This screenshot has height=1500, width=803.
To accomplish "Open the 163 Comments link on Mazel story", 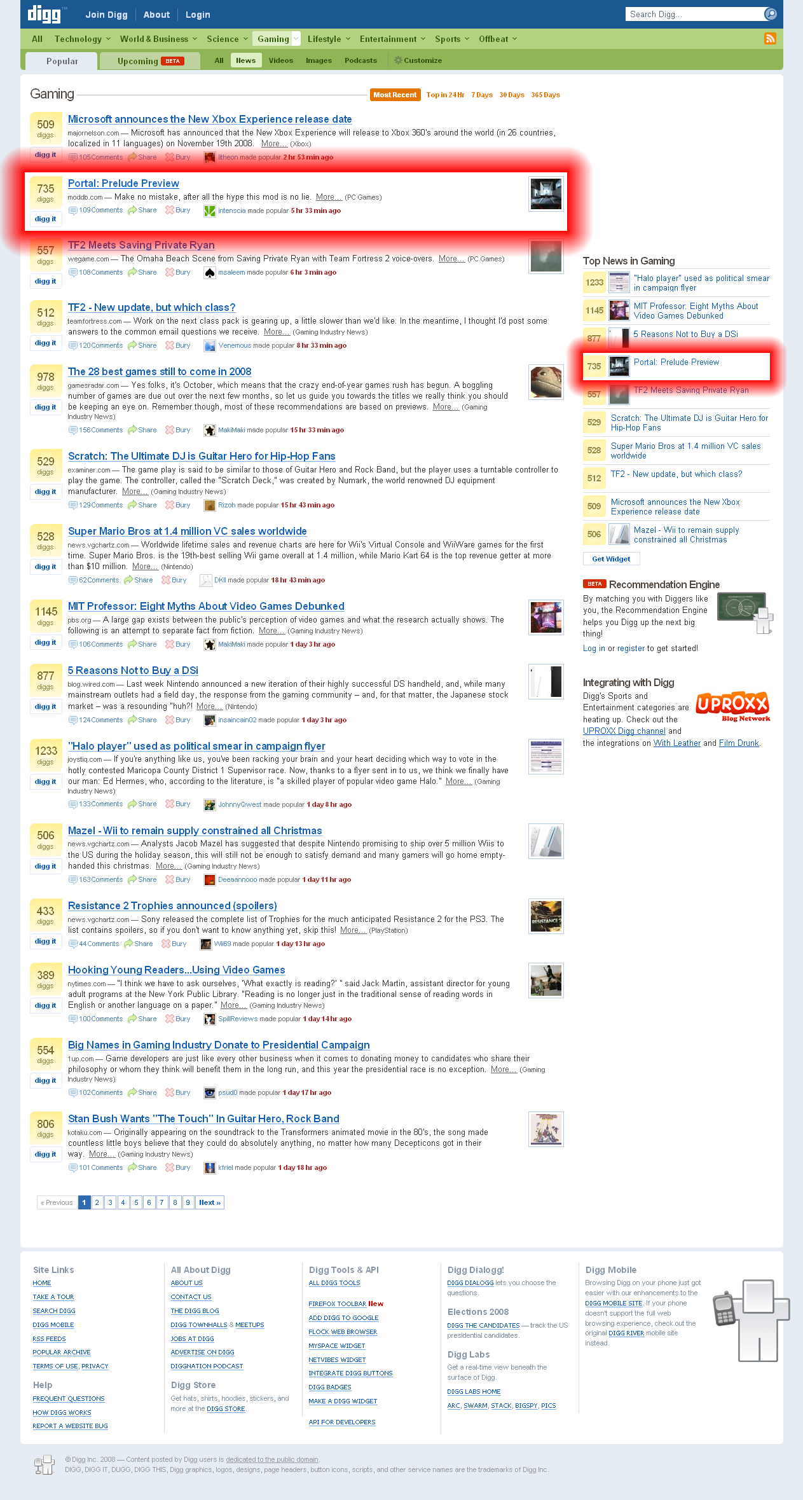I will (x=100, y=879).
